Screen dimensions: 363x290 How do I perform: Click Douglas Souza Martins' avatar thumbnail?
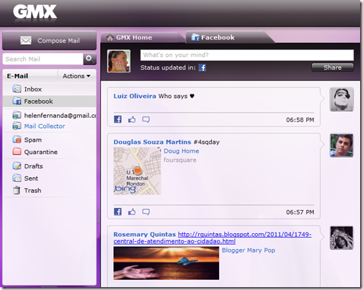point(341,145)
